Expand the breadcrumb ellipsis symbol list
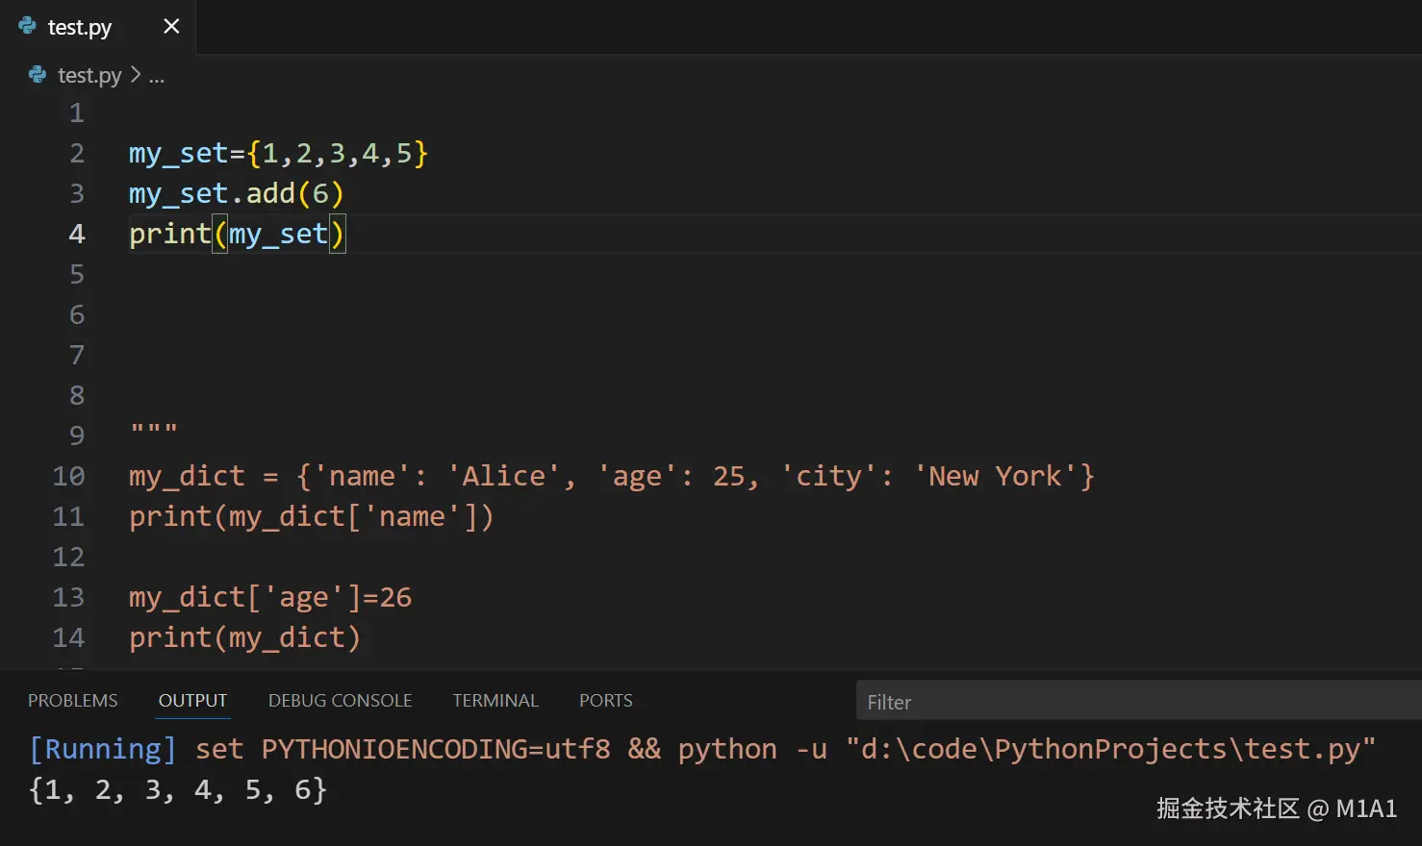Viewport: 1422px width, 846px height. [x=157, y=76]
